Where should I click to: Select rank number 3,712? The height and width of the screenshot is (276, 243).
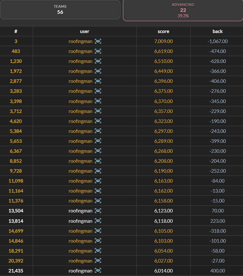pyautogui.click(x=16, y=111)
